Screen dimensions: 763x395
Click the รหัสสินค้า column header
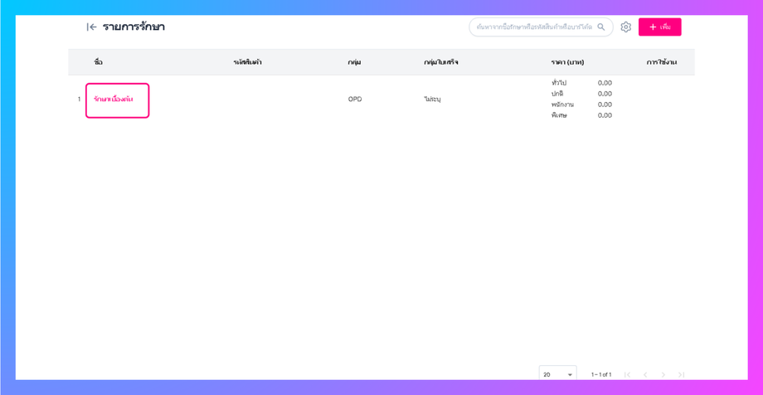pyautogui.click(x=248, y=62)
